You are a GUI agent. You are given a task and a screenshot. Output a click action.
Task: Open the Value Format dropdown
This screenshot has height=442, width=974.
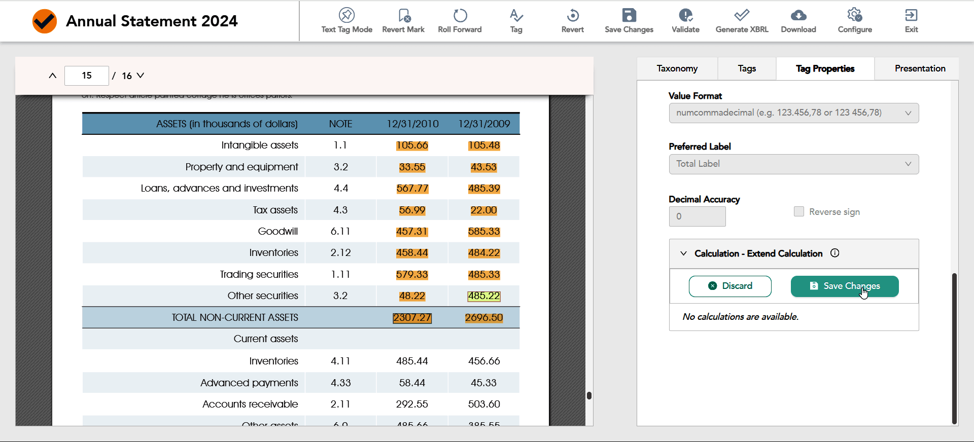click(793, 113)
